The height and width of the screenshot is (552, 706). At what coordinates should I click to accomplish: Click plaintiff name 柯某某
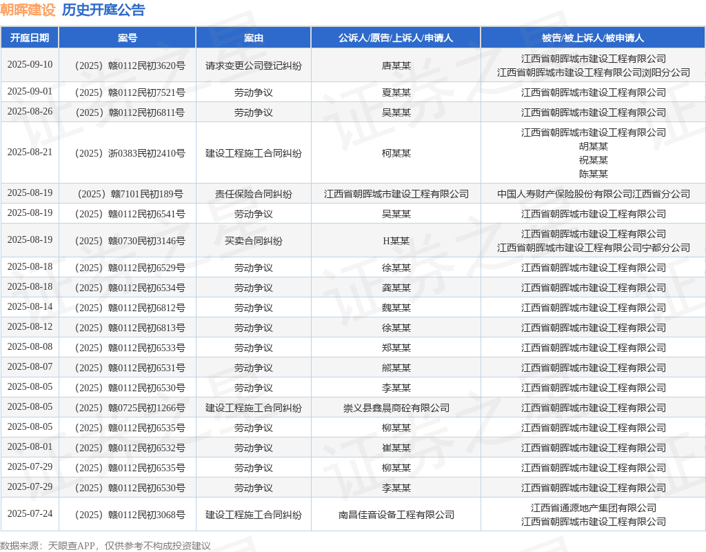click(x=396, y=154)
